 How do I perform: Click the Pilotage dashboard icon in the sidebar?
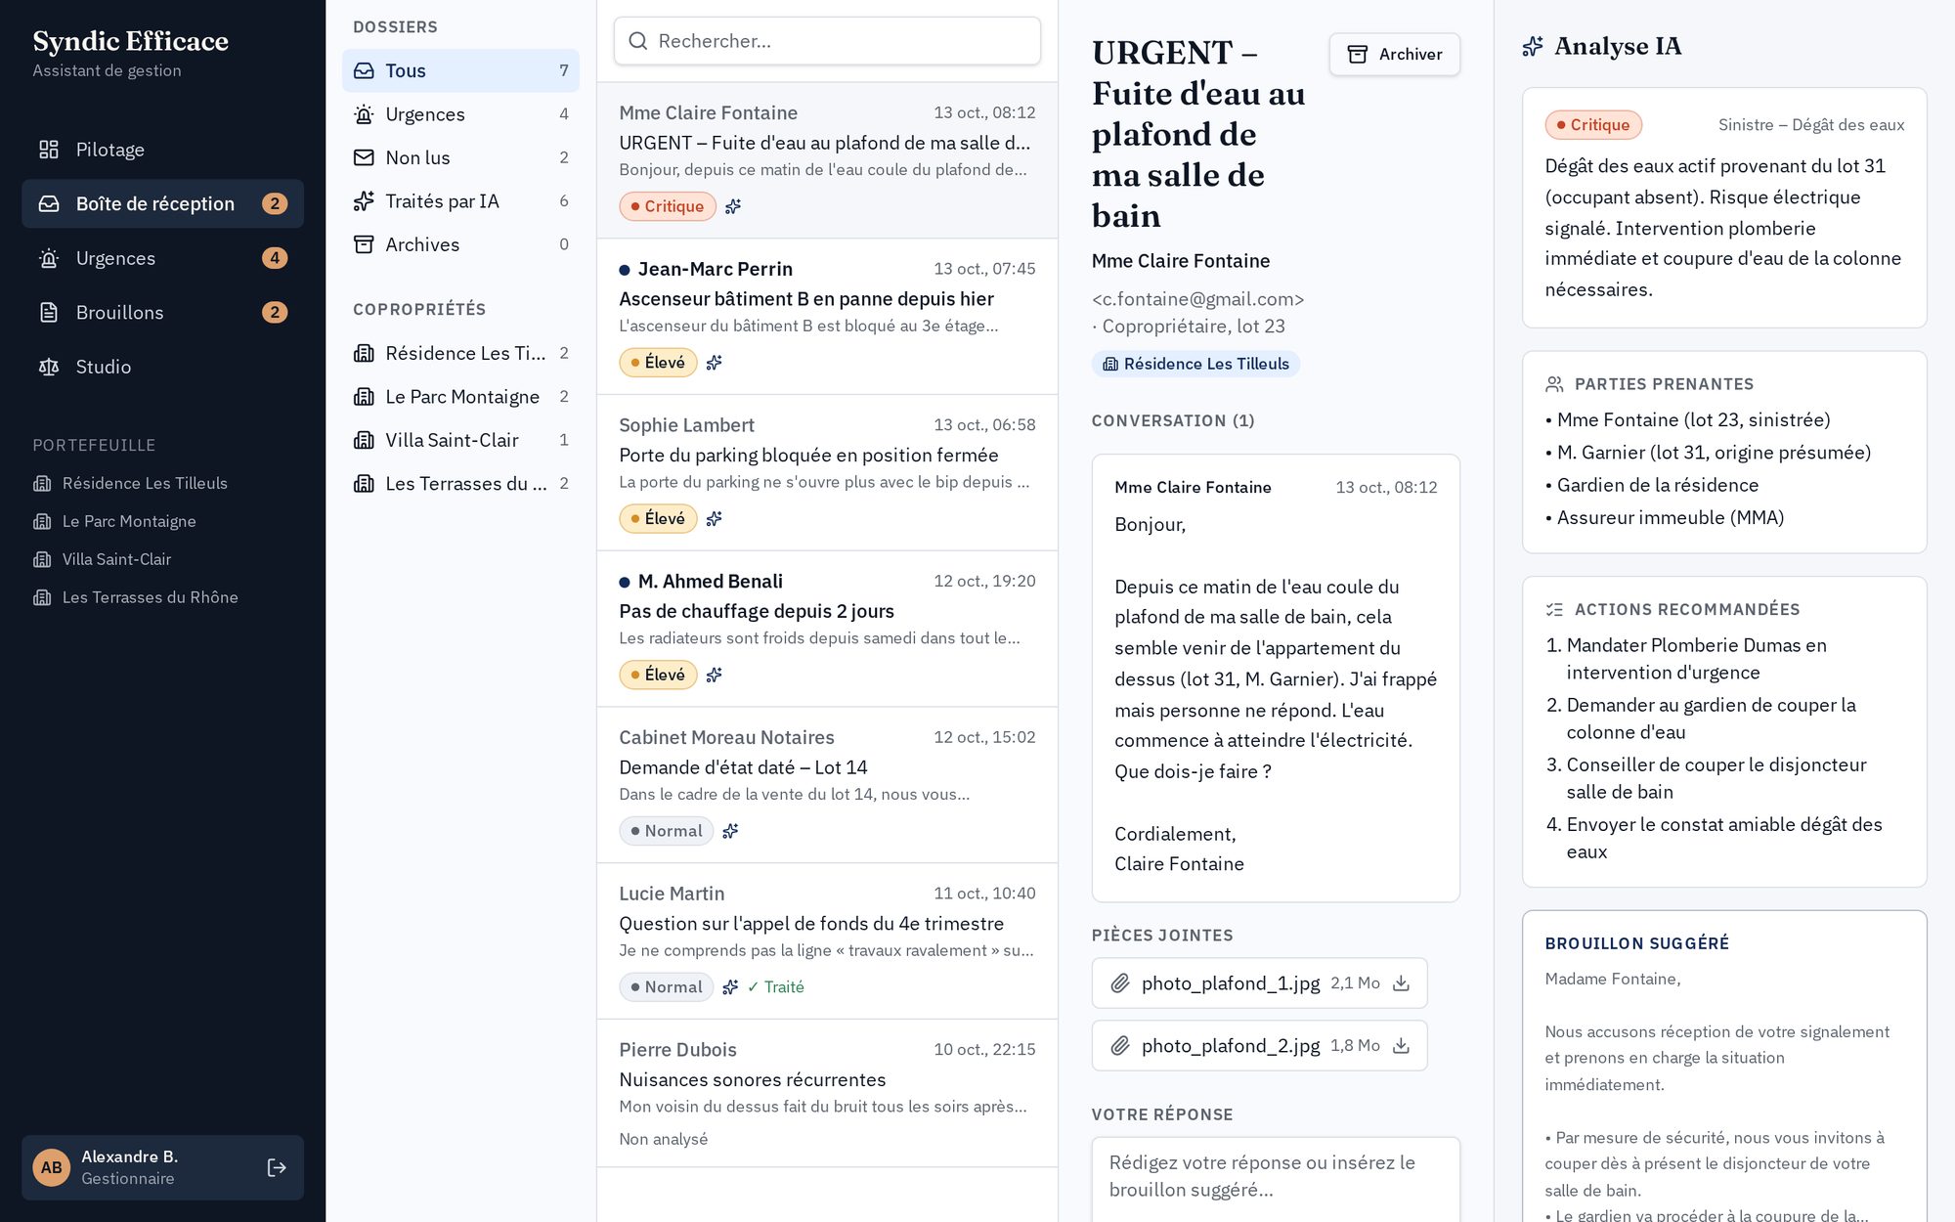pyautogui.click(x=49, y=150)
